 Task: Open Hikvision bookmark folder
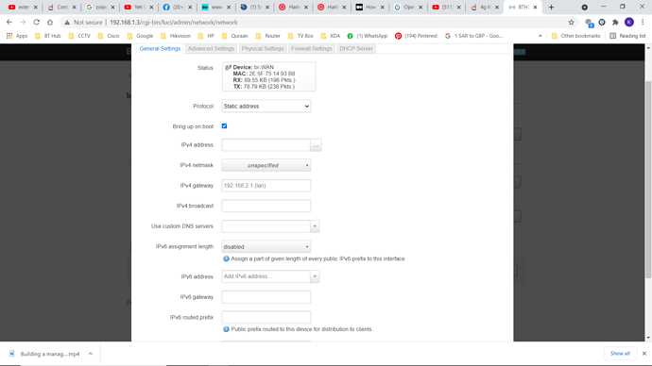176,36
